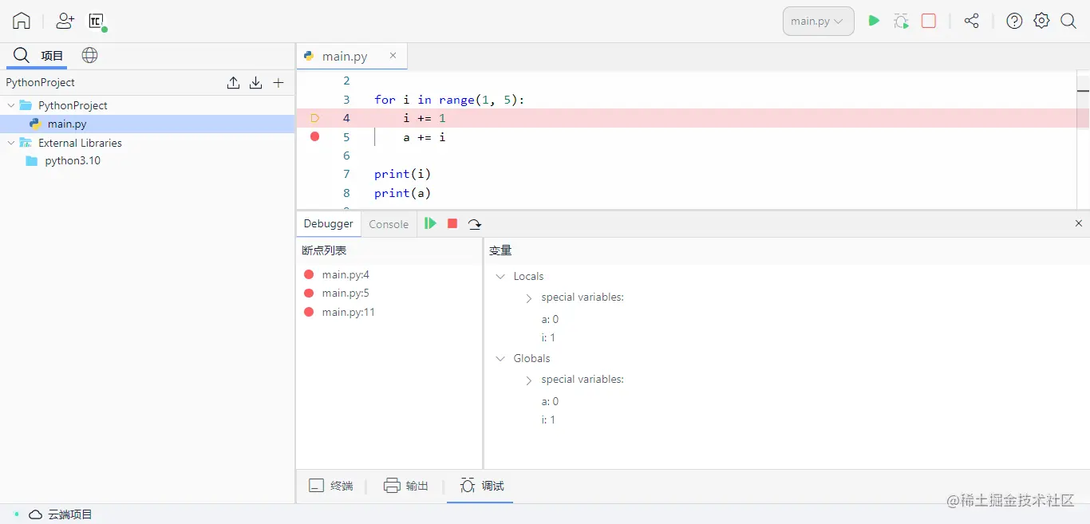Image resolution: width=1090 pixels, height=524 pixels.
Task: Open the 输出 output panel
Action: [x=406, y=486]
